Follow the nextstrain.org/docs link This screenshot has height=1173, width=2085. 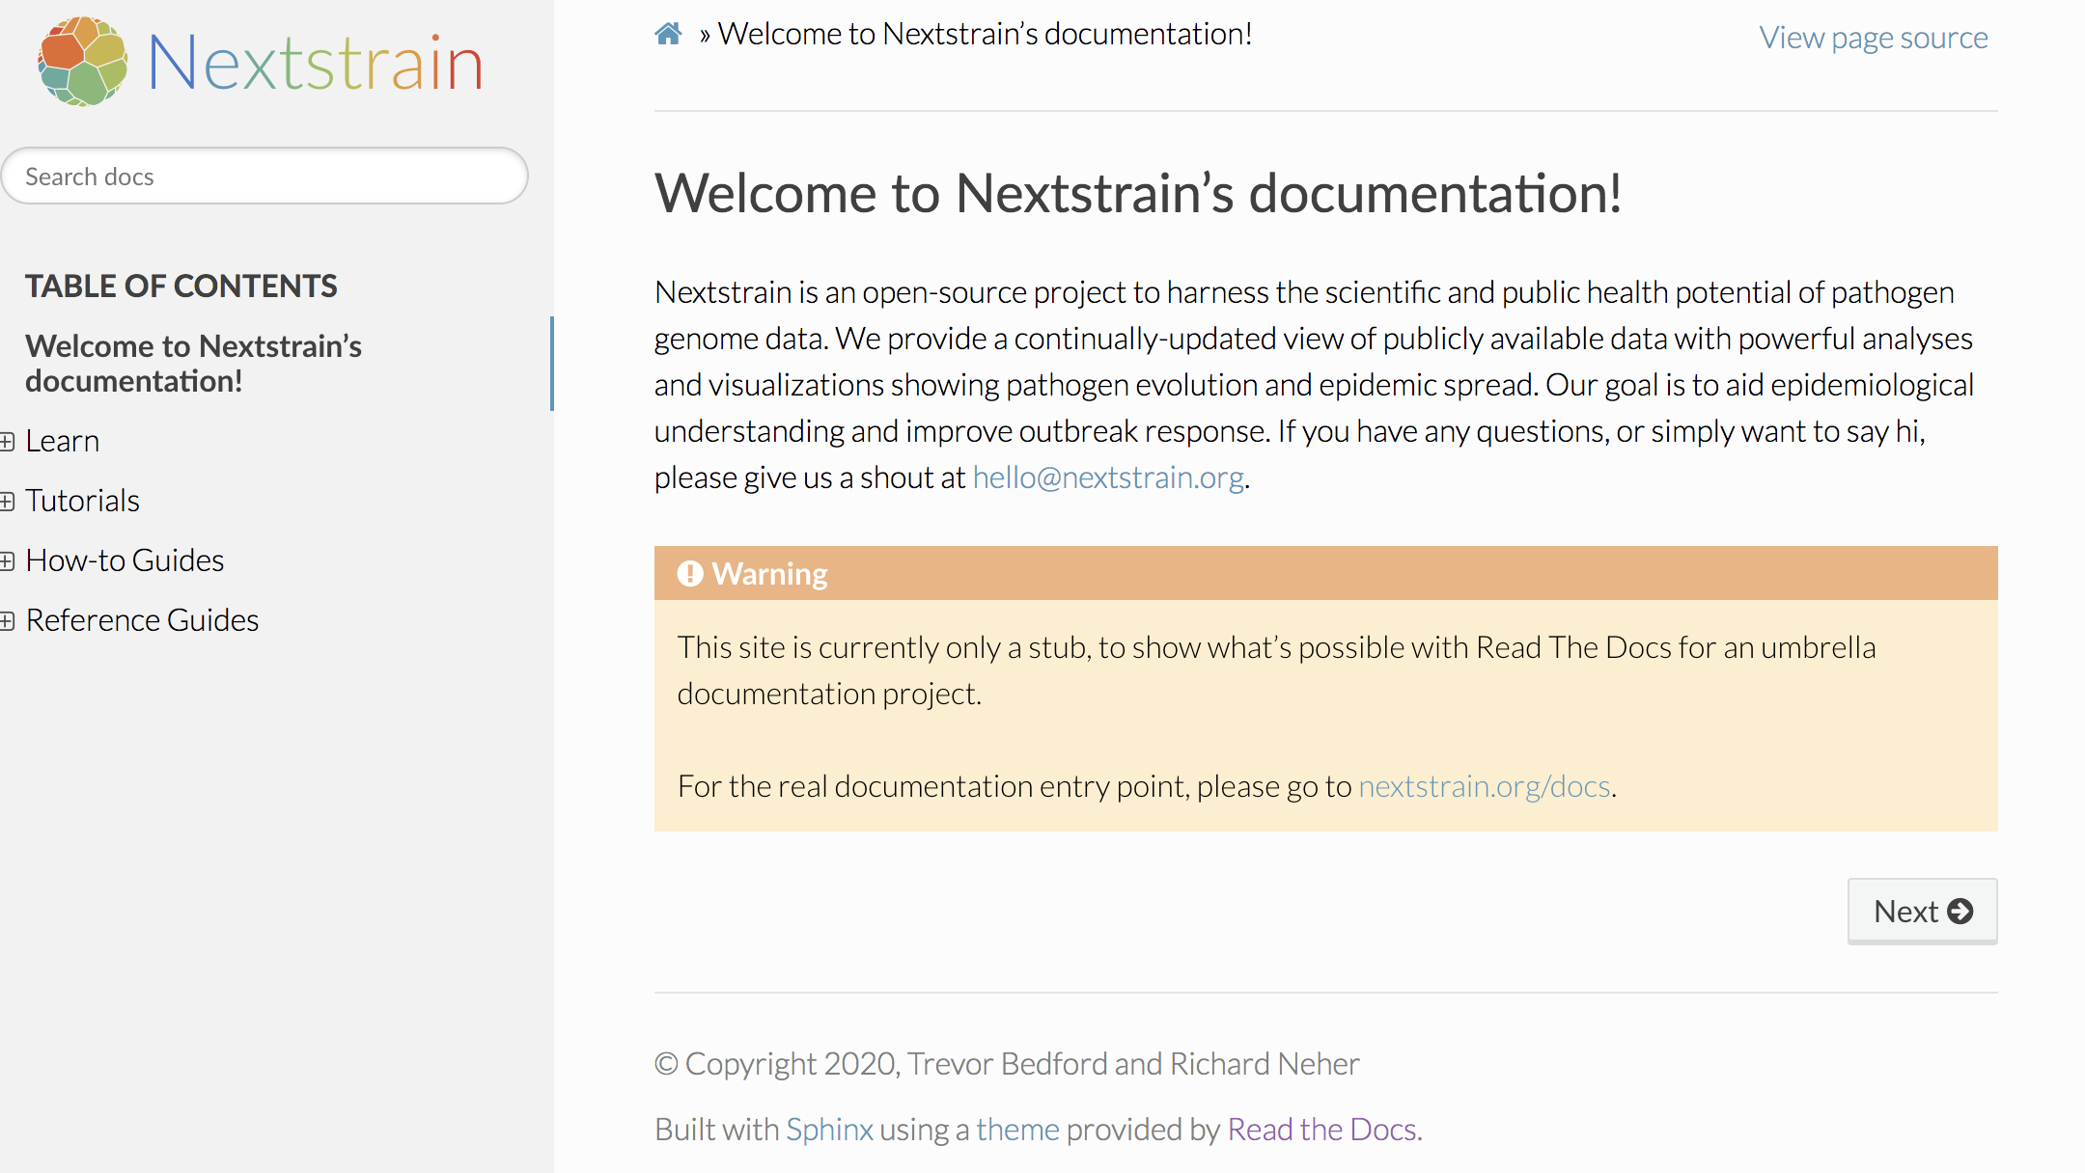[1485, 786]
